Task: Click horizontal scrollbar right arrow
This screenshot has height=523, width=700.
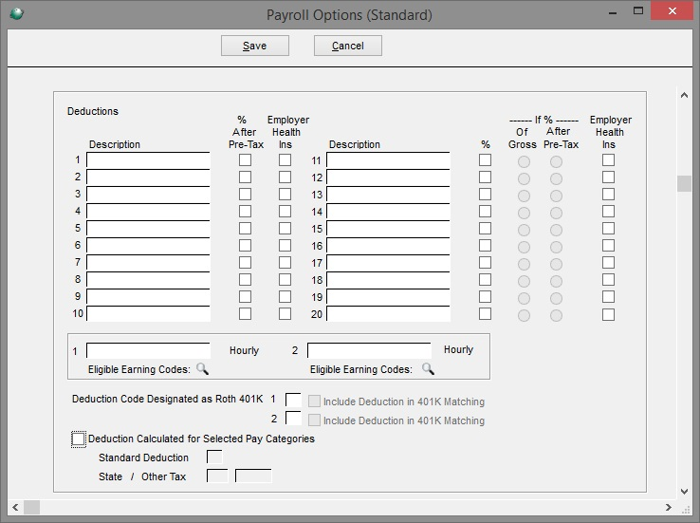Action: pyautogui.click(x=669, y=508)
